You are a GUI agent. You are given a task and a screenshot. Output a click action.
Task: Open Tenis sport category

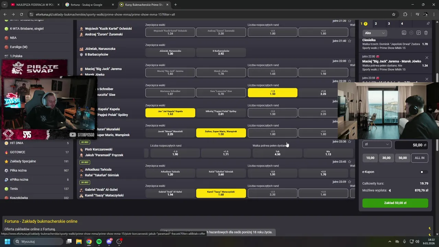pyautogui.click(x=36, y=189)
